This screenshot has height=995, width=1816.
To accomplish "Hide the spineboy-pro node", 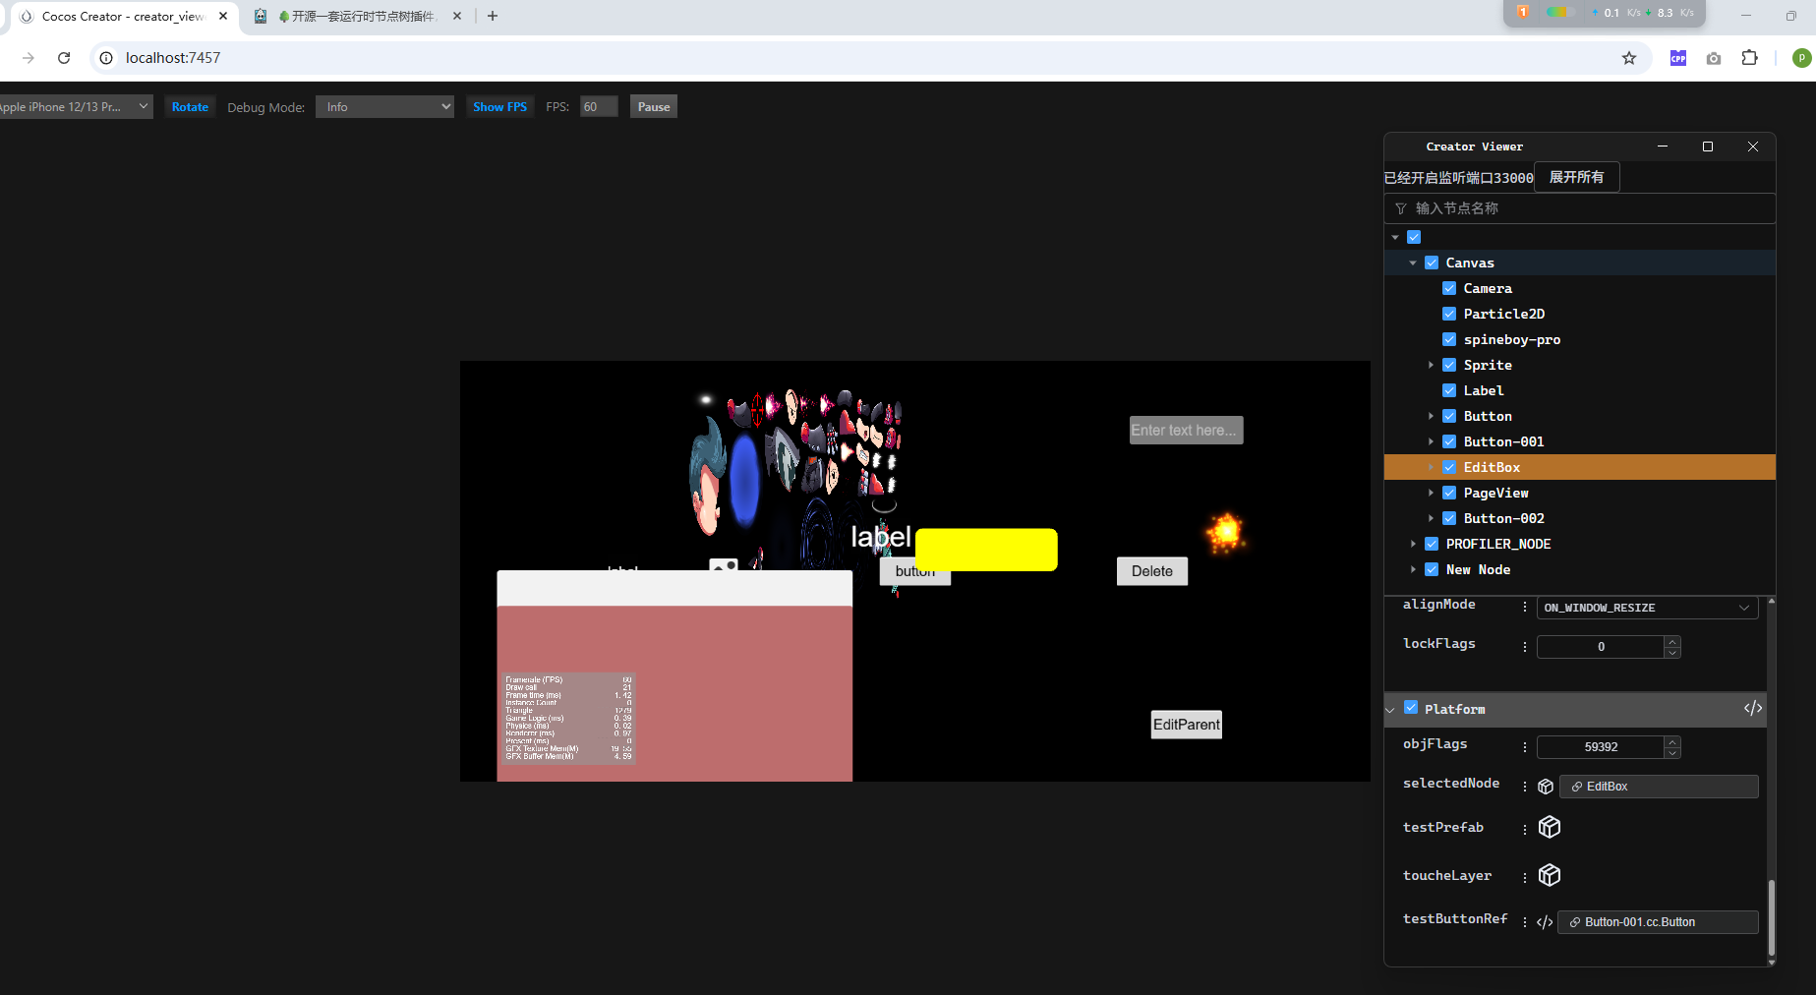I will pyautogui.click(x=1449, y=339).
